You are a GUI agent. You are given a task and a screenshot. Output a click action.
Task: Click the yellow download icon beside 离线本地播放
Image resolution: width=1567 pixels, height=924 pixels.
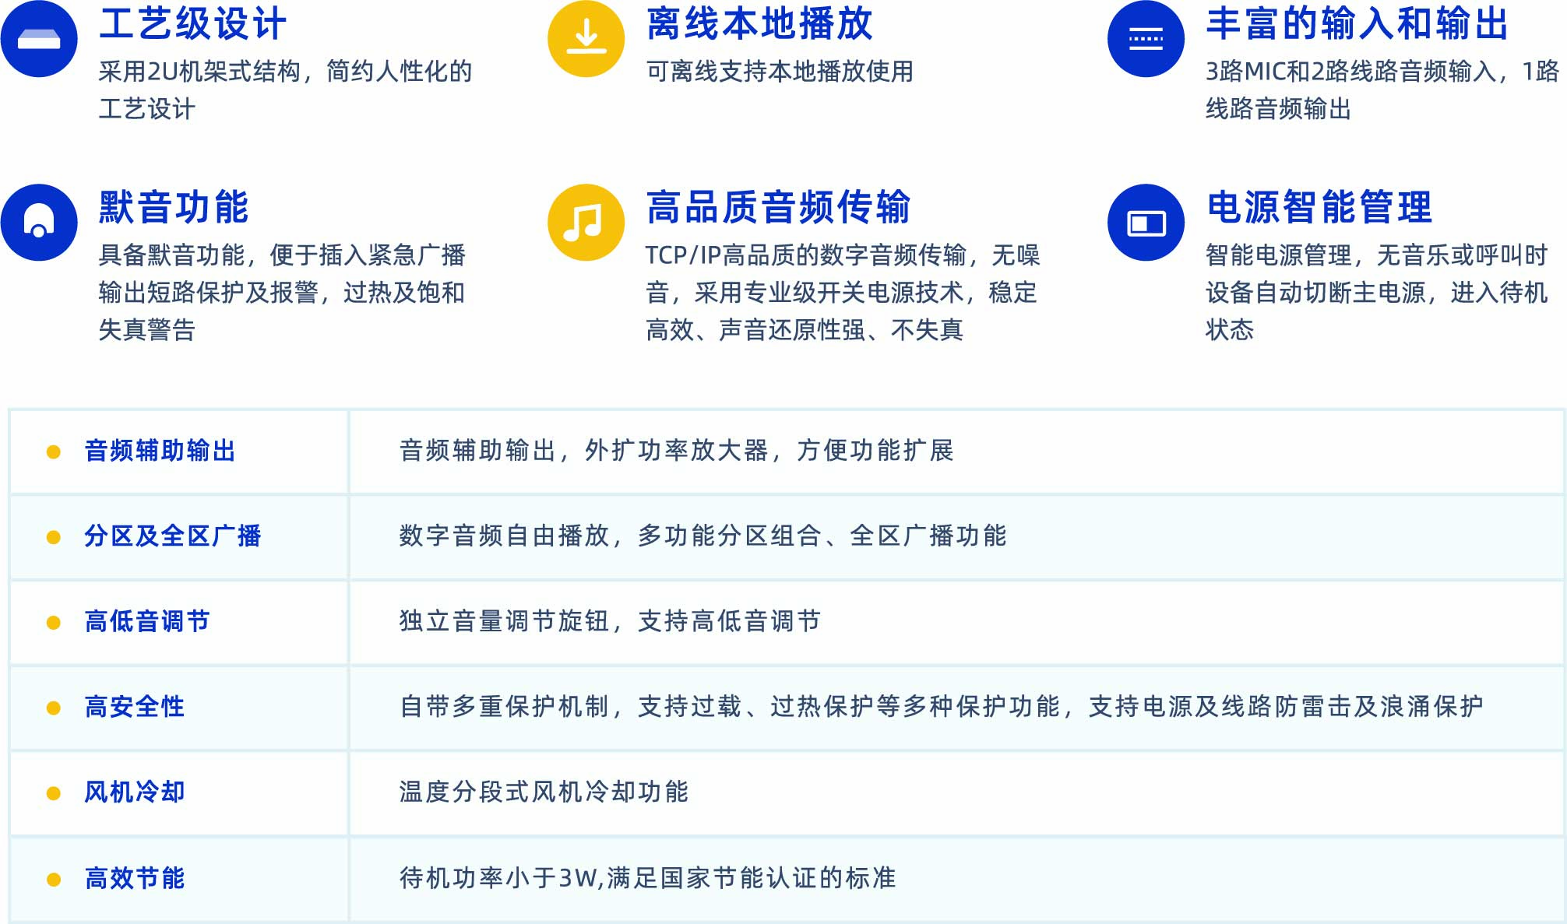click(x=586, y=39)
